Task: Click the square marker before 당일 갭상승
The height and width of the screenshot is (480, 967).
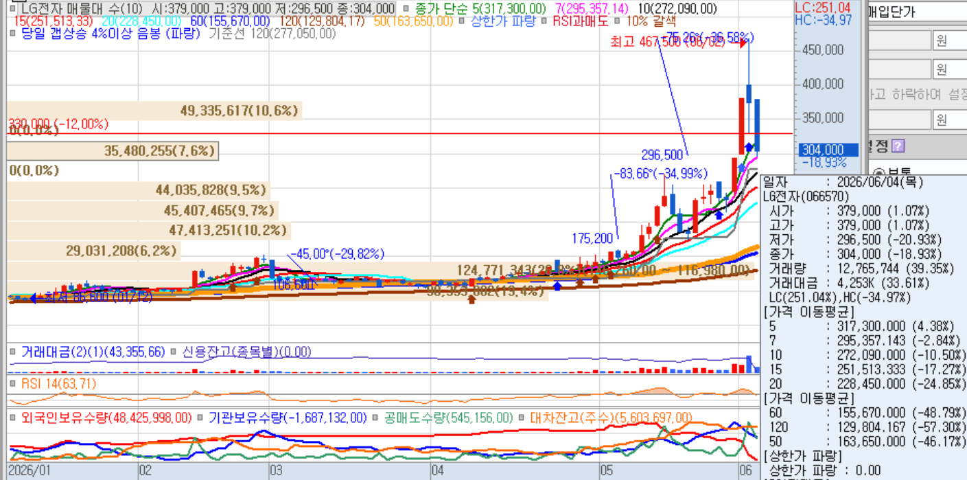Action: pyautogui.click(x=14, y=32)
